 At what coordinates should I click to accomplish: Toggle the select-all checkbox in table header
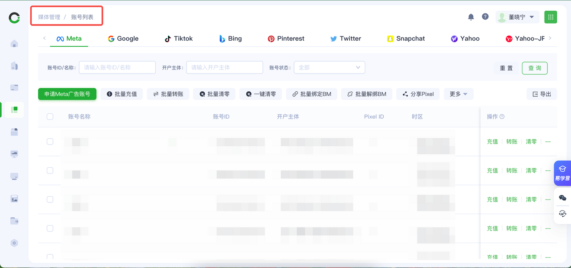point(50,116)
